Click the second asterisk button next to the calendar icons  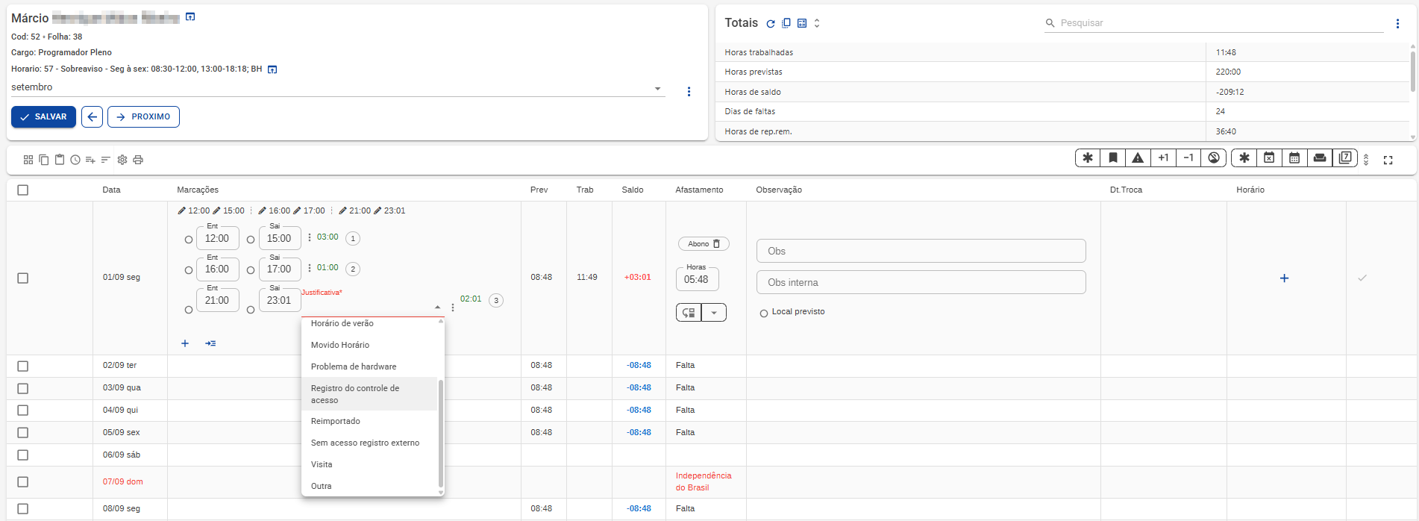pyautogui.click(x=1244, y=157)
